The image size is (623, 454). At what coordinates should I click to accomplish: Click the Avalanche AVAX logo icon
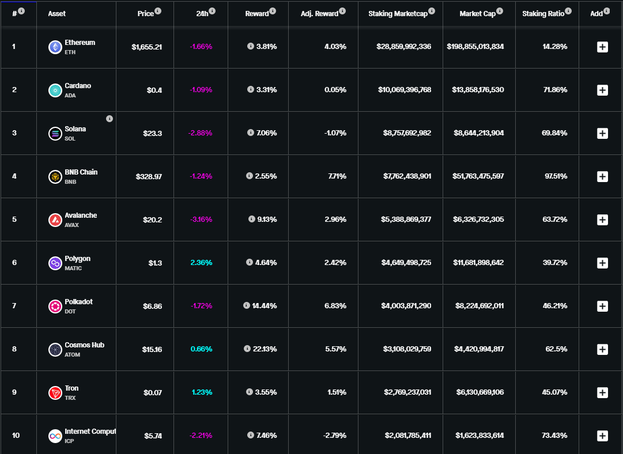[55, 220]
